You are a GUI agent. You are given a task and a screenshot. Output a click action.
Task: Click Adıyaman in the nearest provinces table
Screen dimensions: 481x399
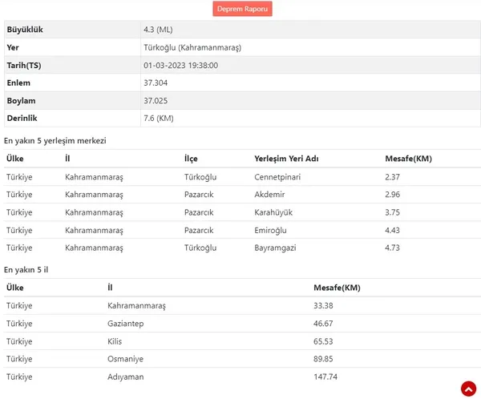click(125, 376)
